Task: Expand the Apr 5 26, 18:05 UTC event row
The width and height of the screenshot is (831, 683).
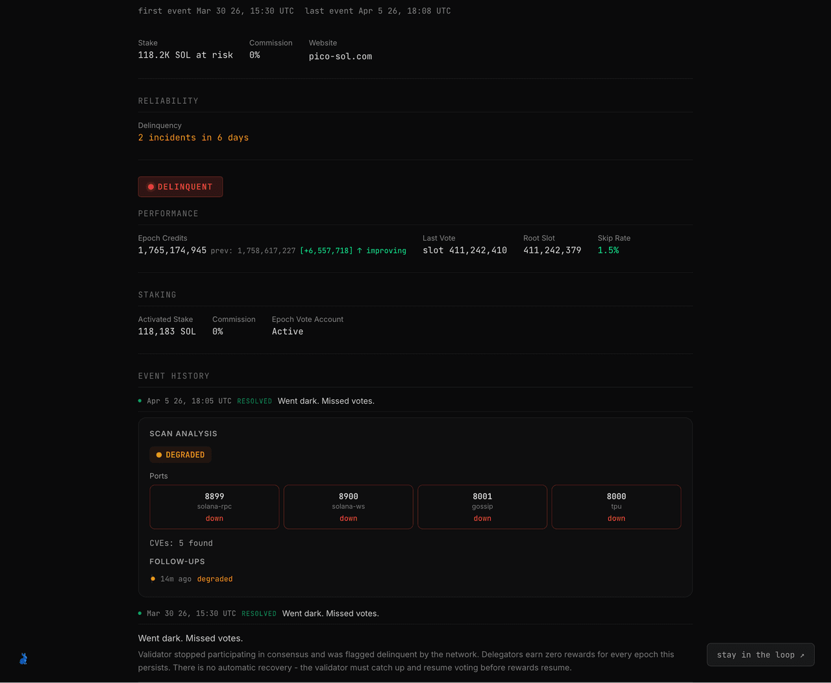Action: pos(415,401)
